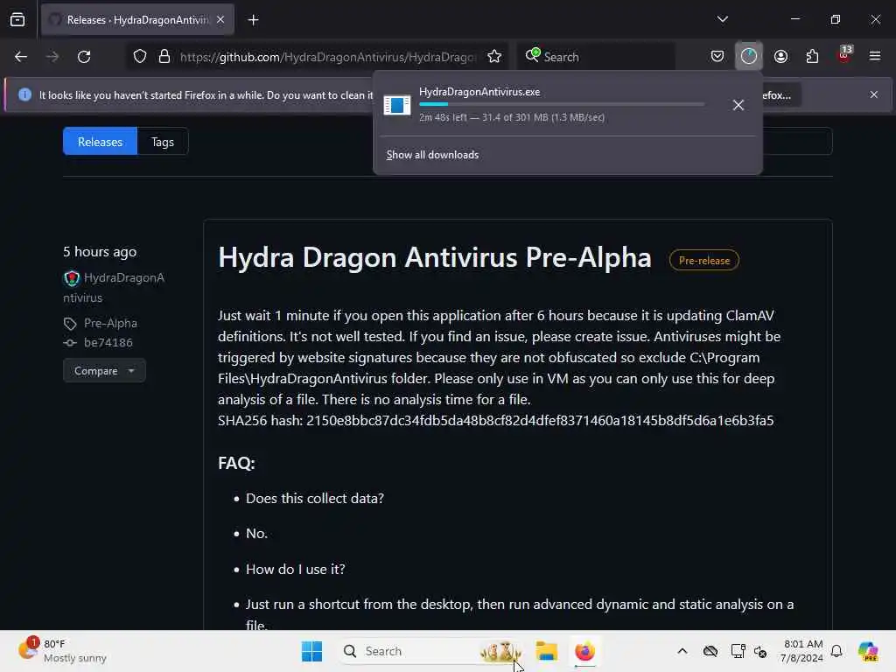Click the SHA256 hash text

pos(495,421)
